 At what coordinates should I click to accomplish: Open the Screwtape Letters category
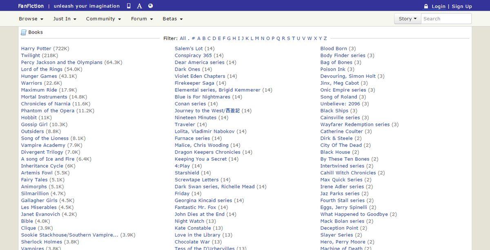pyautogui.click(x=197, y=180)
